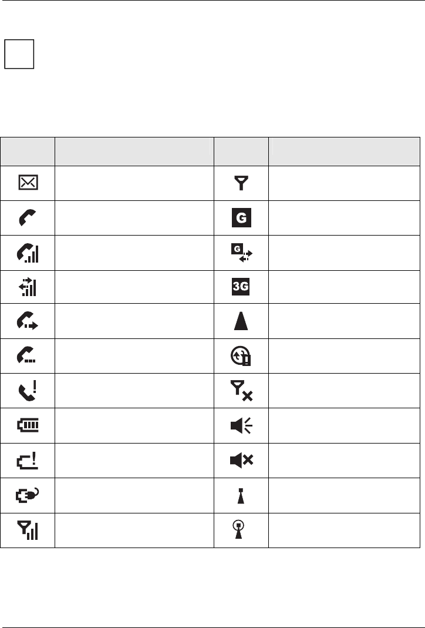Click the phone handset with dotted line icon

[x=28, y=356]
